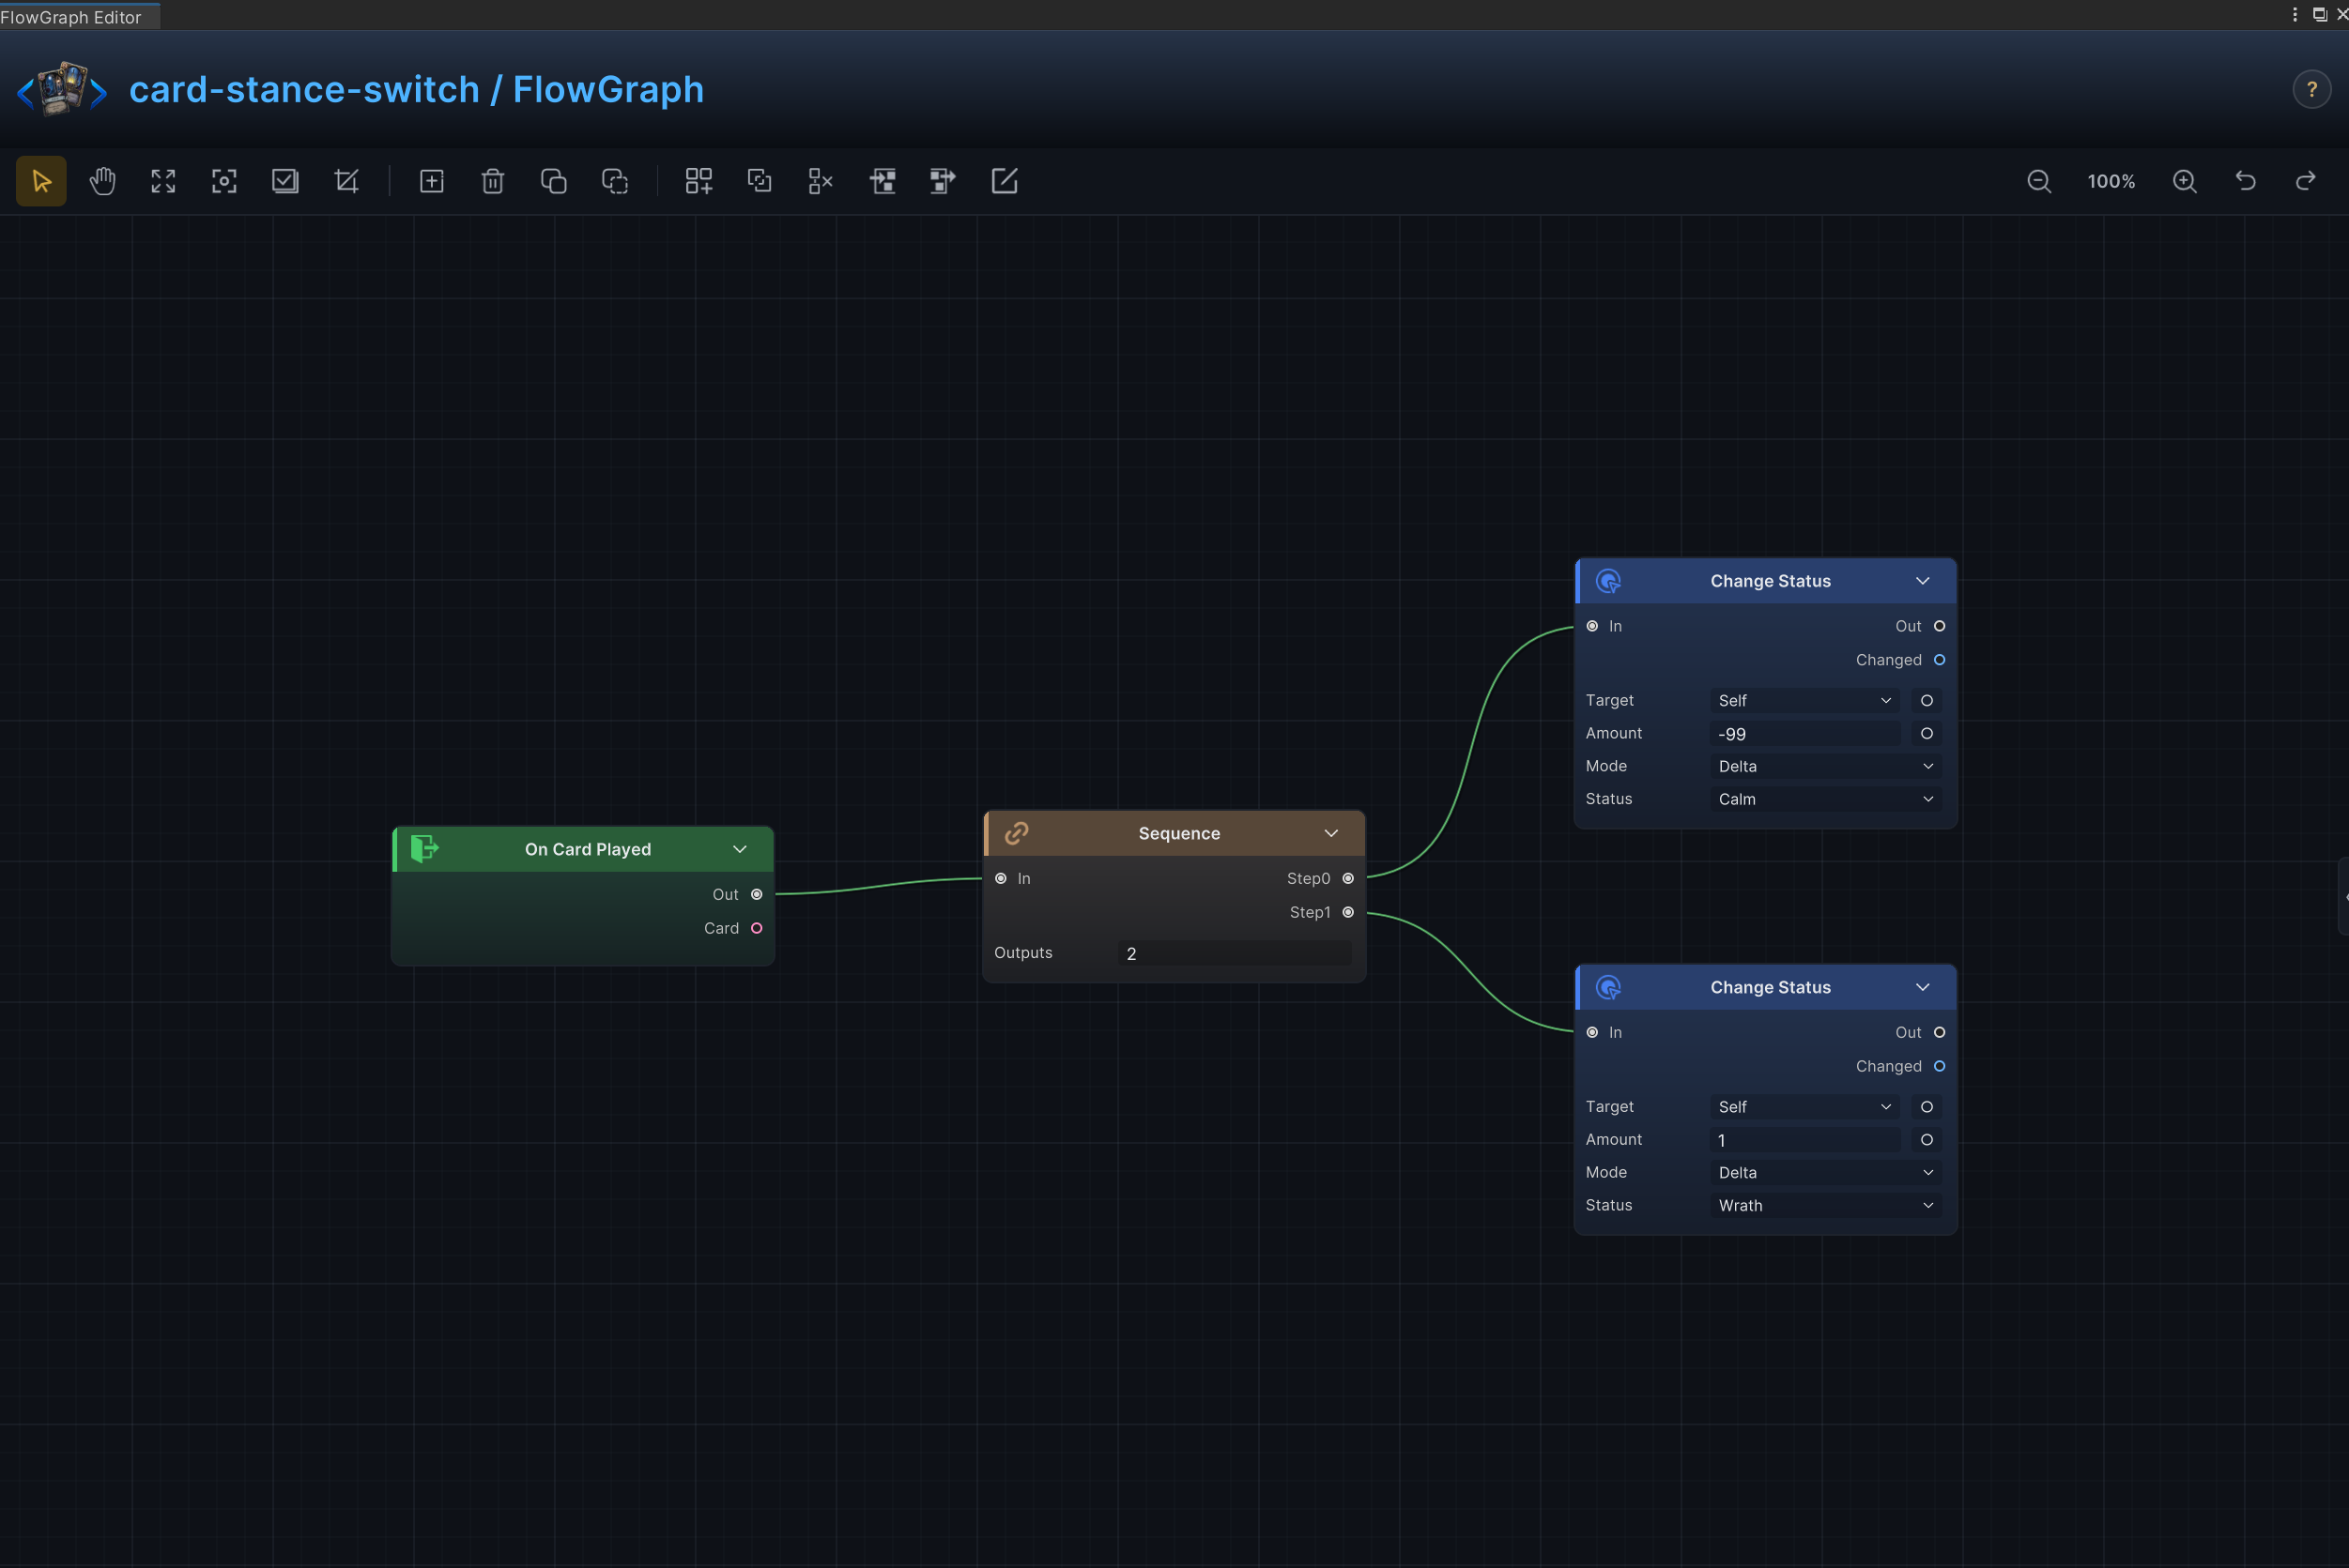This screenshot has height=1568, width=2349.
Task: Open Mode dropdown on Wrath node
Action: click(1826, 1172)
